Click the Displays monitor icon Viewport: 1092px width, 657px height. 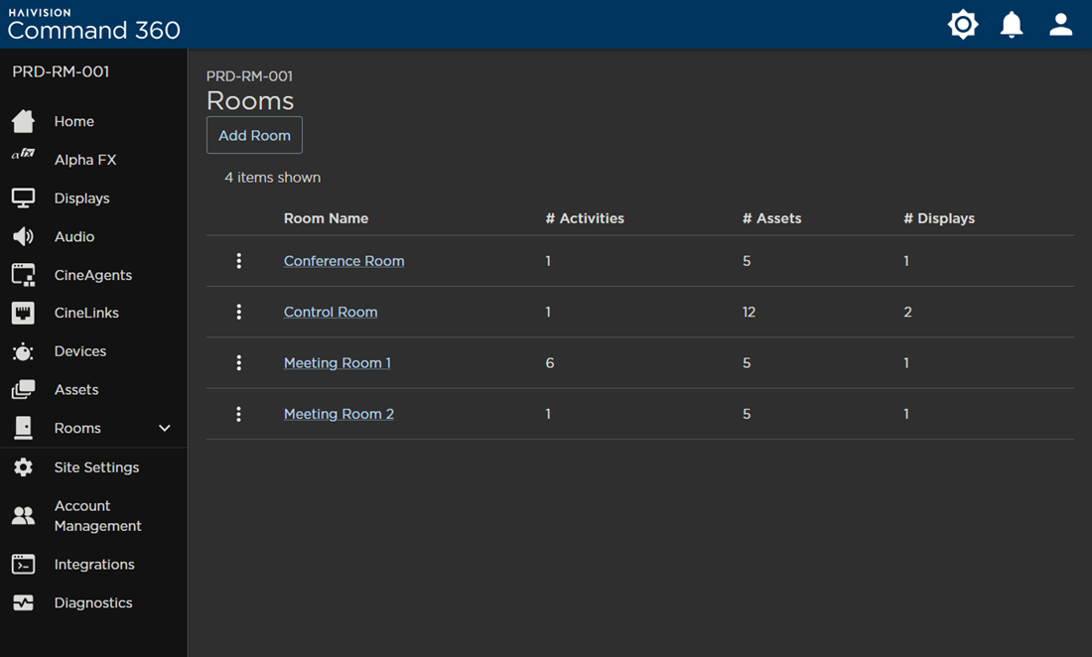pos(23,198)
